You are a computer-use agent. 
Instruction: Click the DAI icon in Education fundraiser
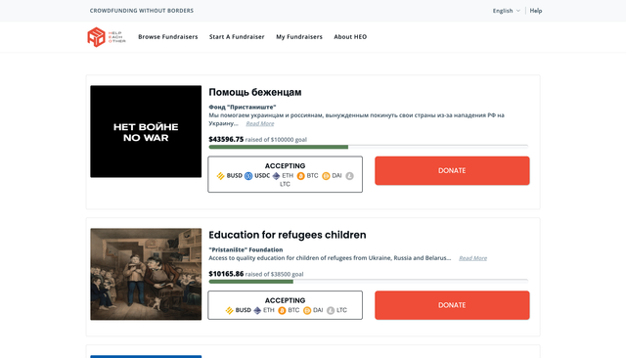click(x=307, y=310)
